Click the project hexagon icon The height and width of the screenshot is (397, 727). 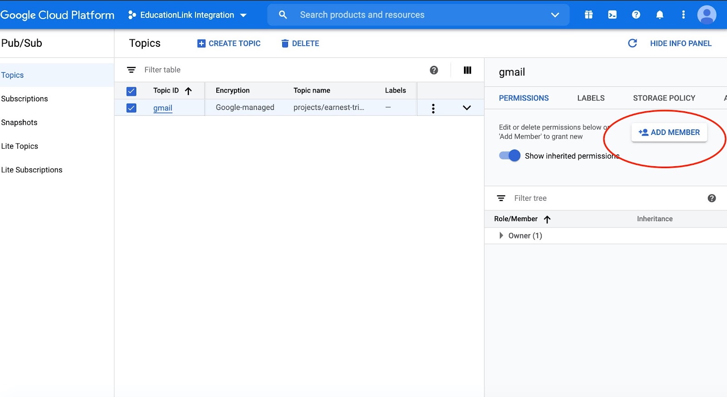[132, 15]
